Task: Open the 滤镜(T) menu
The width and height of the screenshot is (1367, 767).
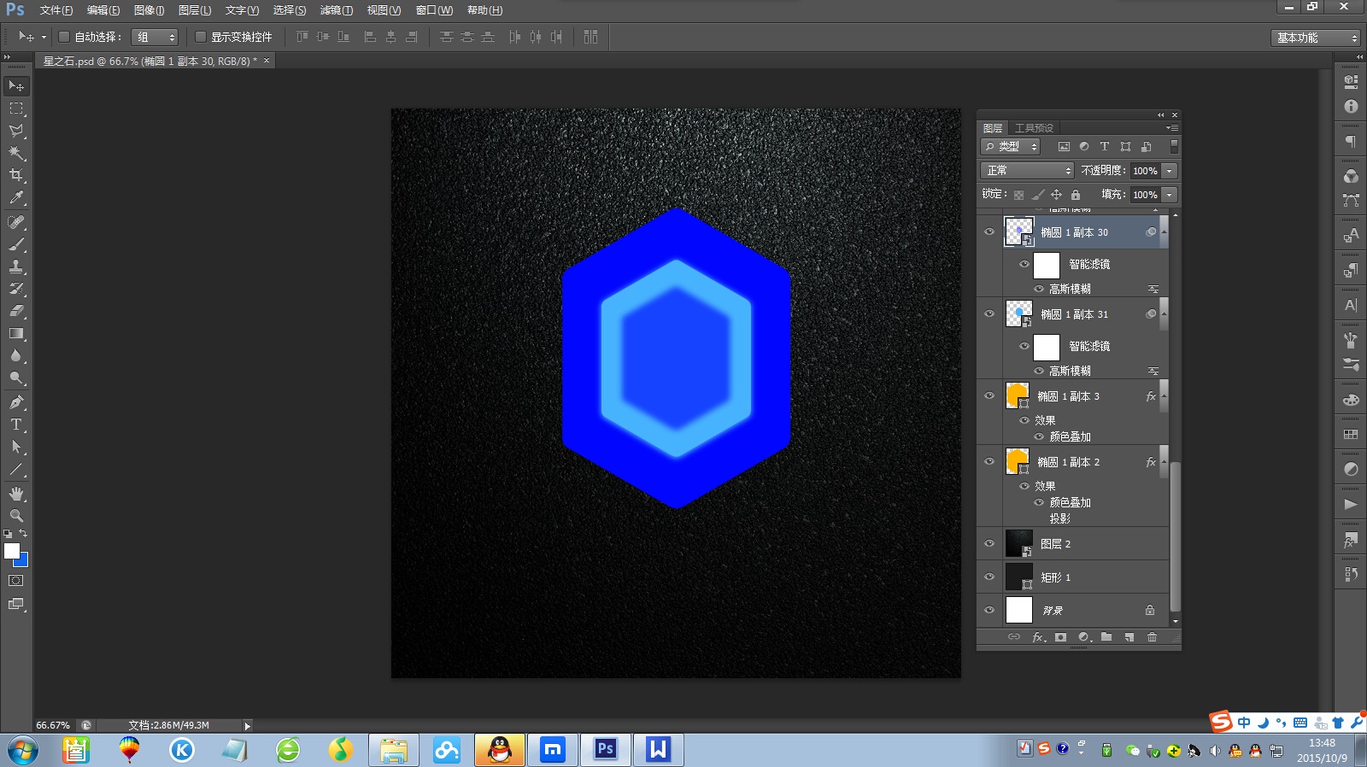Action: pyautogui.click(x=337, y=10)
